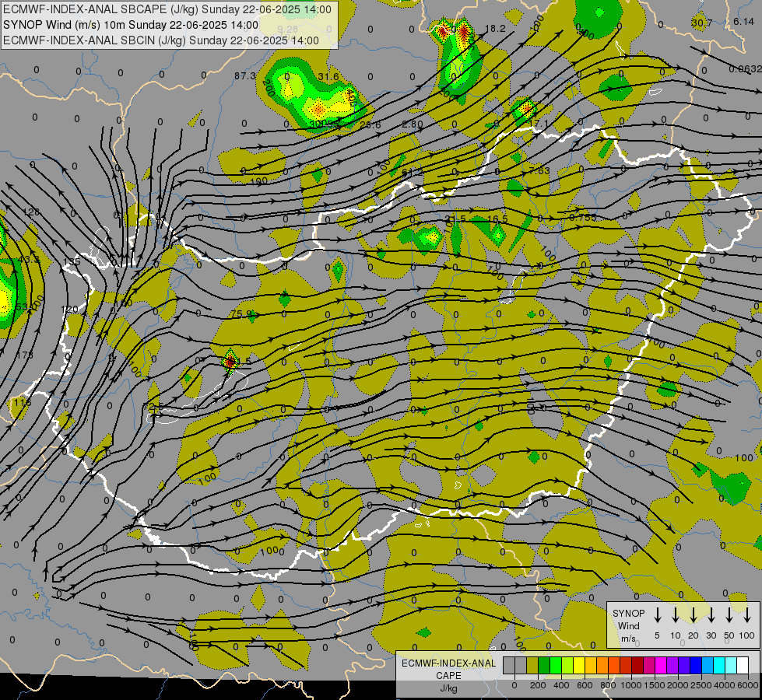The width and height of the screenshot is (762, 700).
Task: Click the 31.6 value on the map
Action: [x=328, y=77]
